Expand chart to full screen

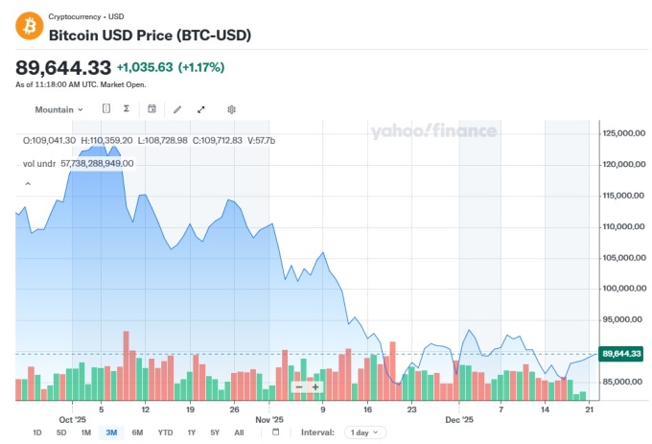pyautogui.click(x=201, y=109)
